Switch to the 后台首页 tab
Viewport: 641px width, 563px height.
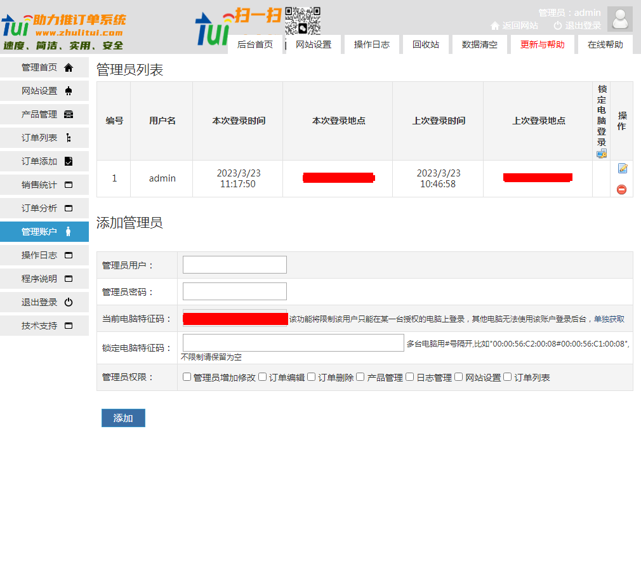[x=254, y=44]
